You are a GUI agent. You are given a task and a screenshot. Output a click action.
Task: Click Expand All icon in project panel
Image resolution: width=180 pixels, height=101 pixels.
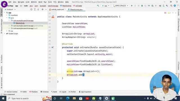click(x=35, y=9)
